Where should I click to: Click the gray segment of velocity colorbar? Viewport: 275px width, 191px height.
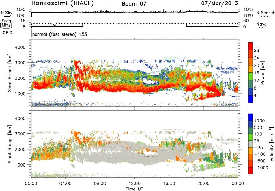(x=251, y=144)
